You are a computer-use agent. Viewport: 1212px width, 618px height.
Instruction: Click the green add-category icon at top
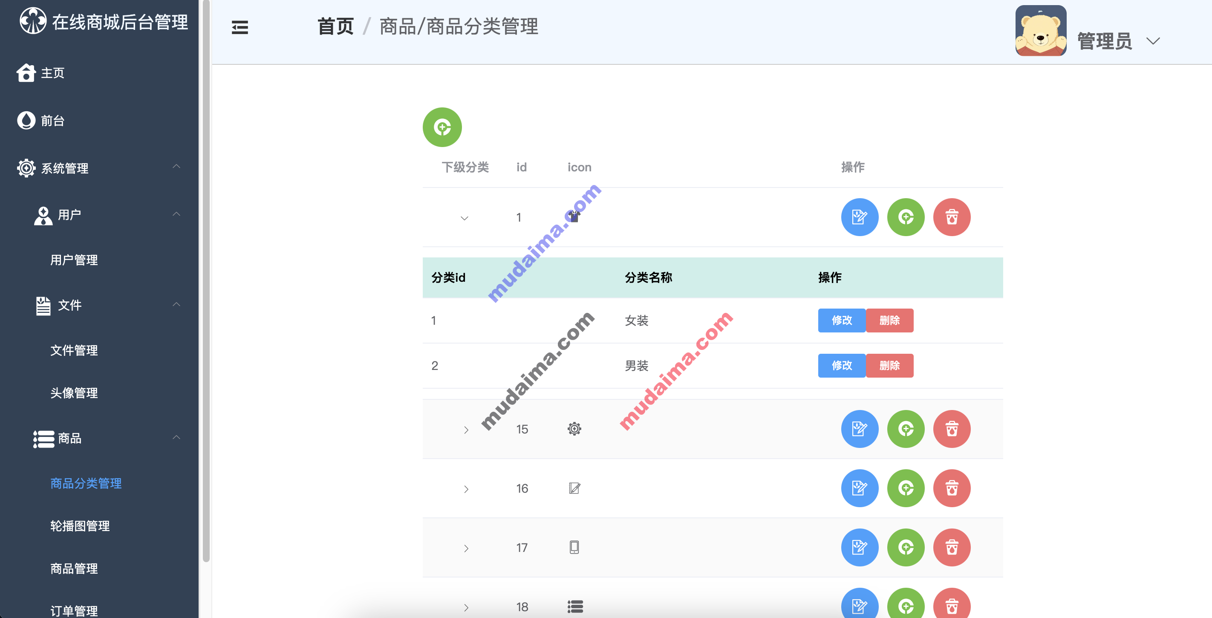point(442,127)
